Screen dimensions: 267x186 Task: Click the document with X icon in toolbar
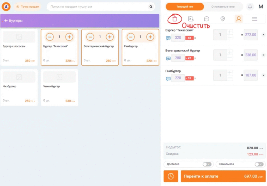191,19
